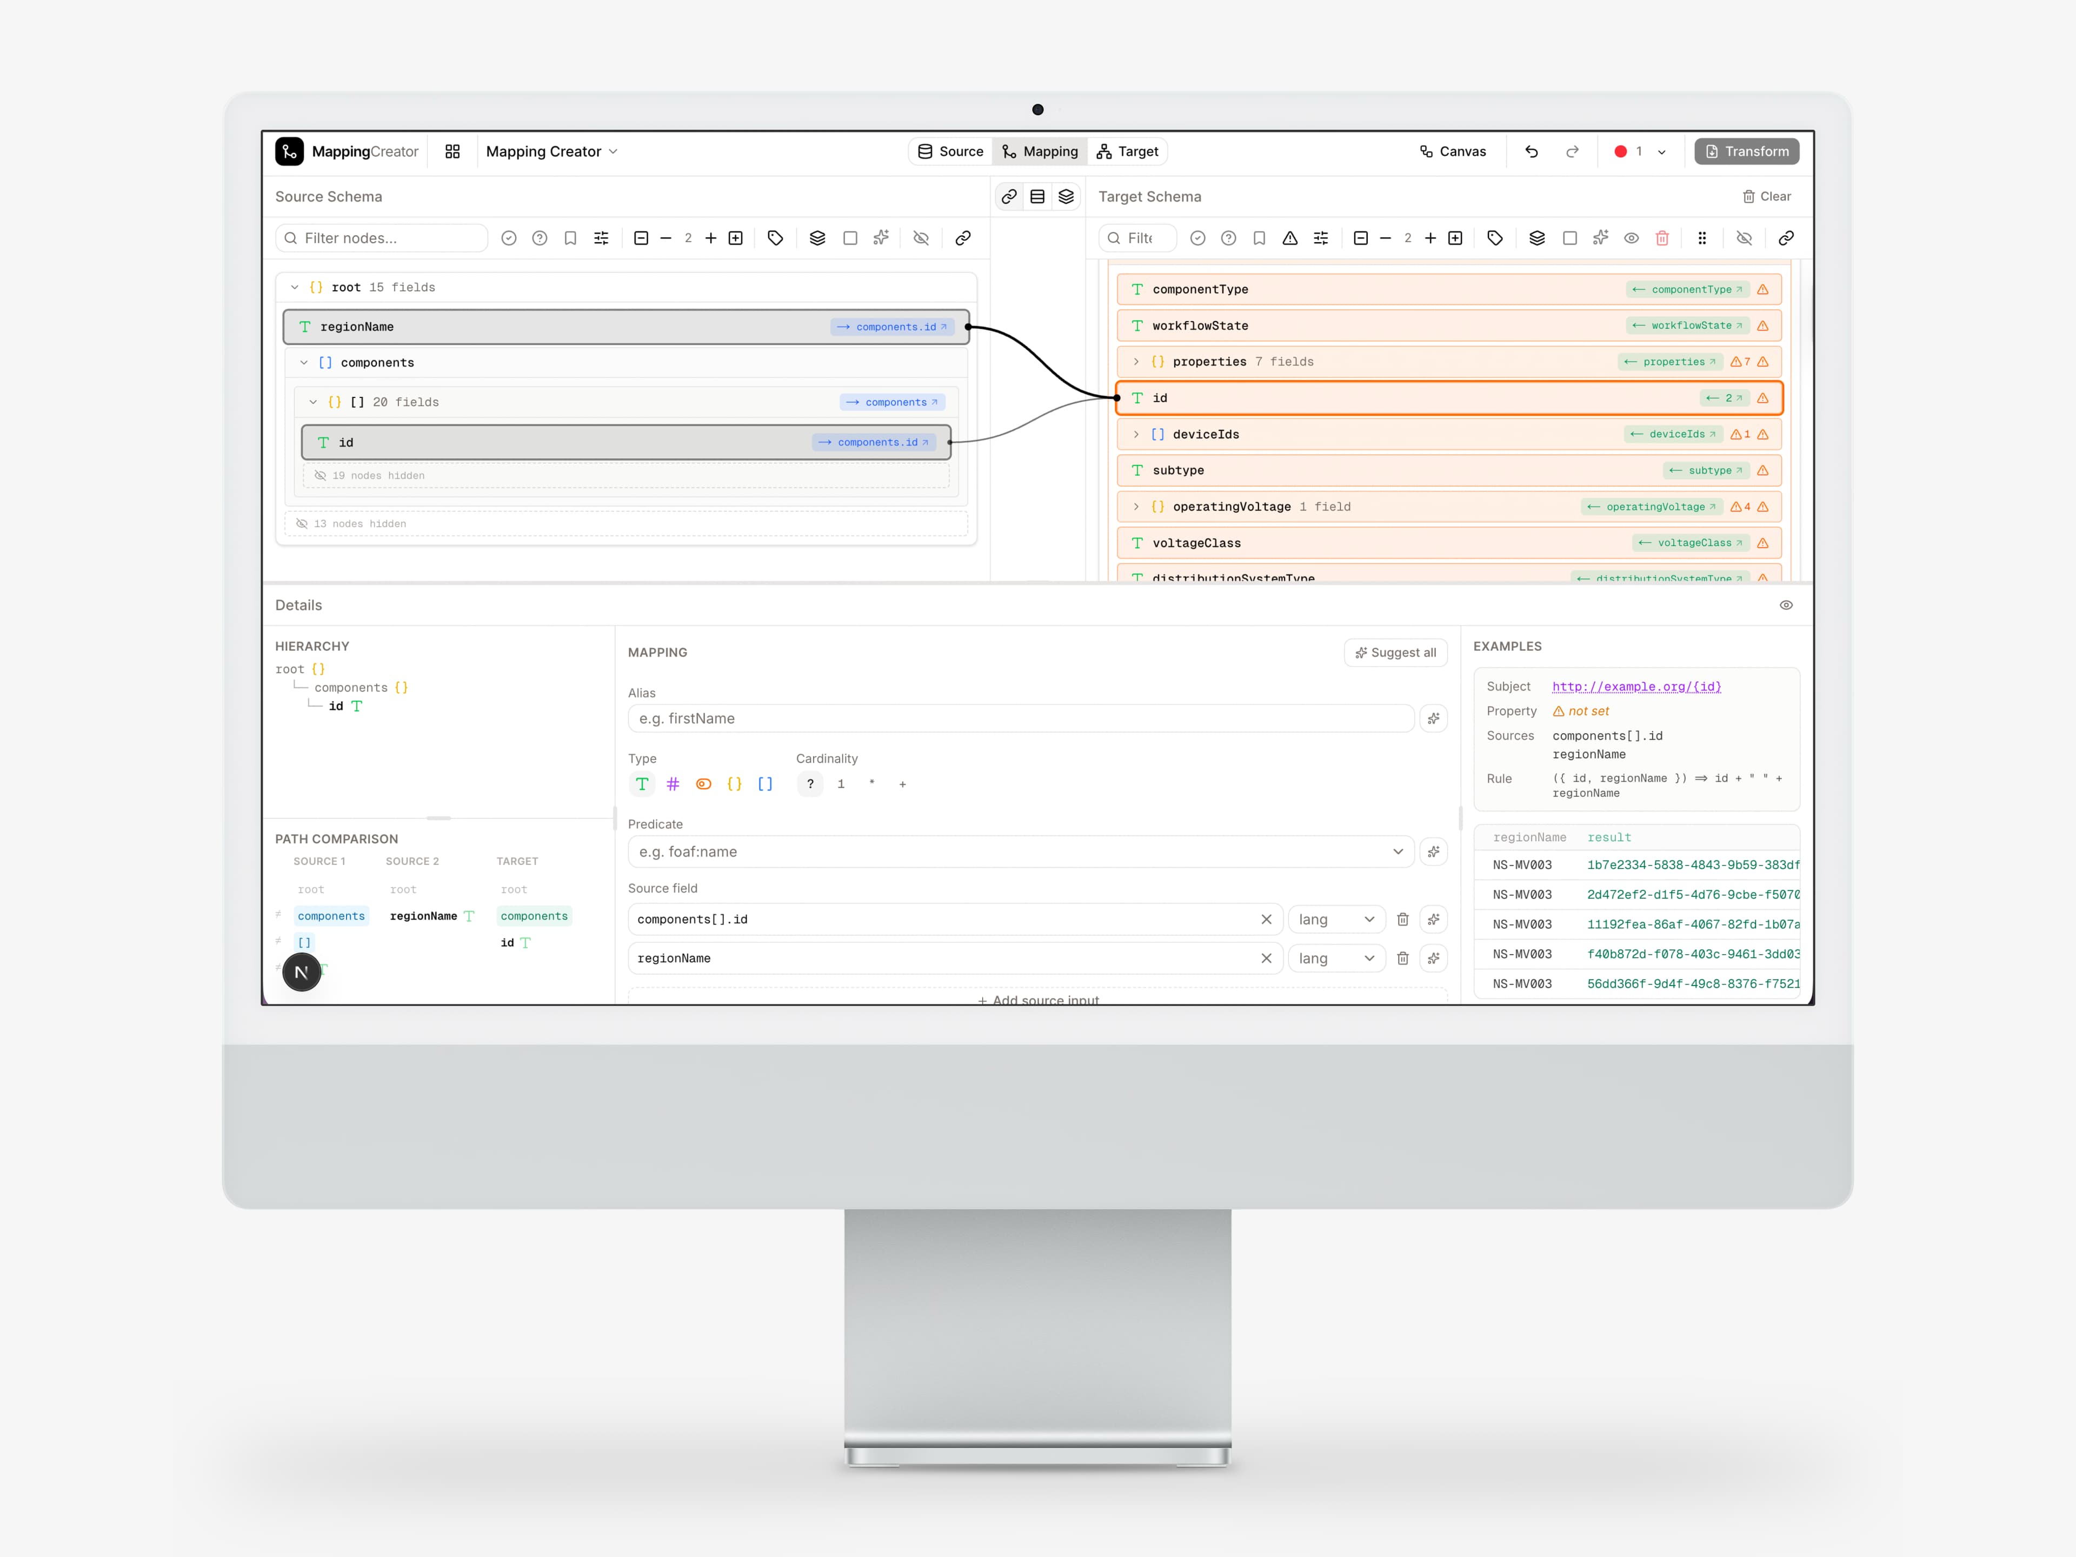The width and height of the screenshot is (2076, 1557).
Task: Delete the regionName source field row
Action: click(x=1402, y=958)
